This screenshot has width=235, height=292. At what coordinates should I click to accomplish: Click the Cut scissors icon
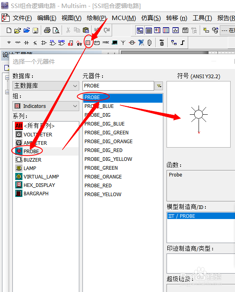point(68,30)
